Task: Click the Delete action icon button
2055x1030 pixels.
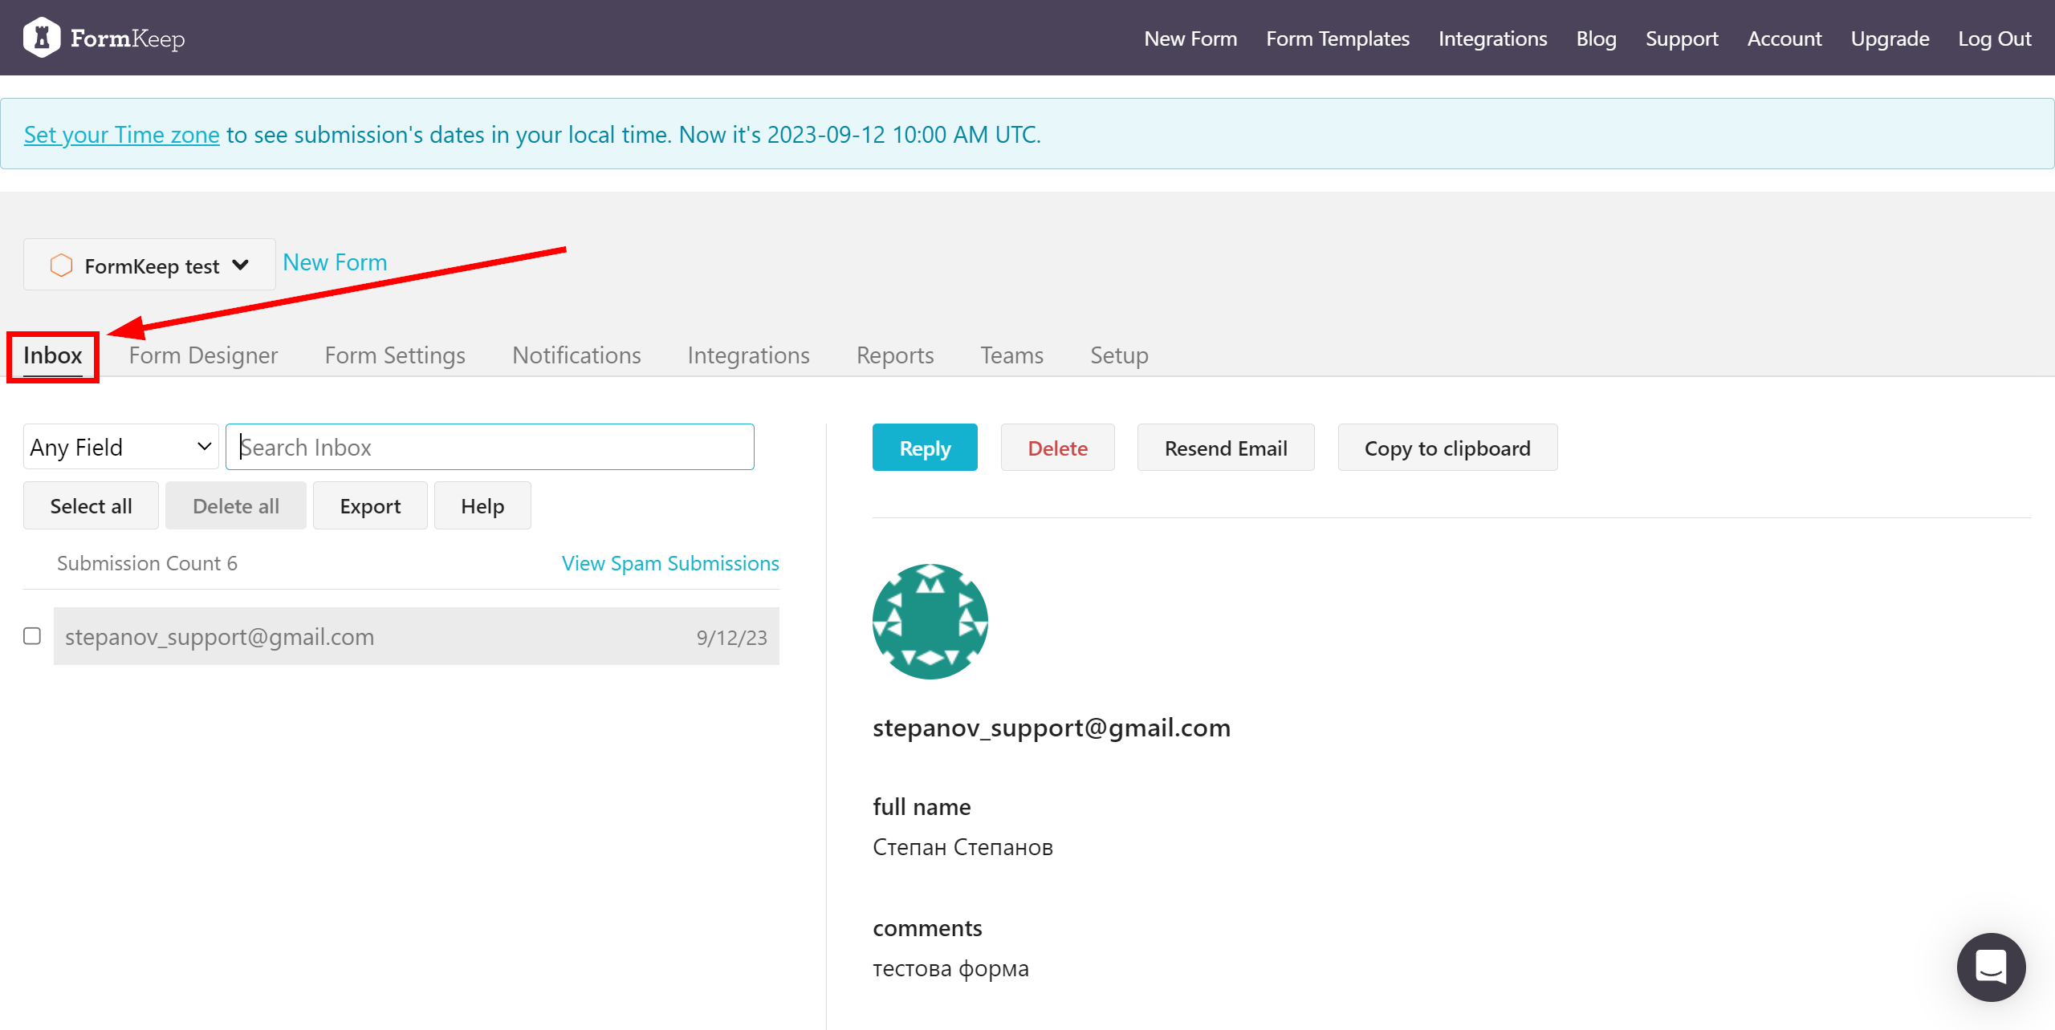Action: coord(1058,447)
